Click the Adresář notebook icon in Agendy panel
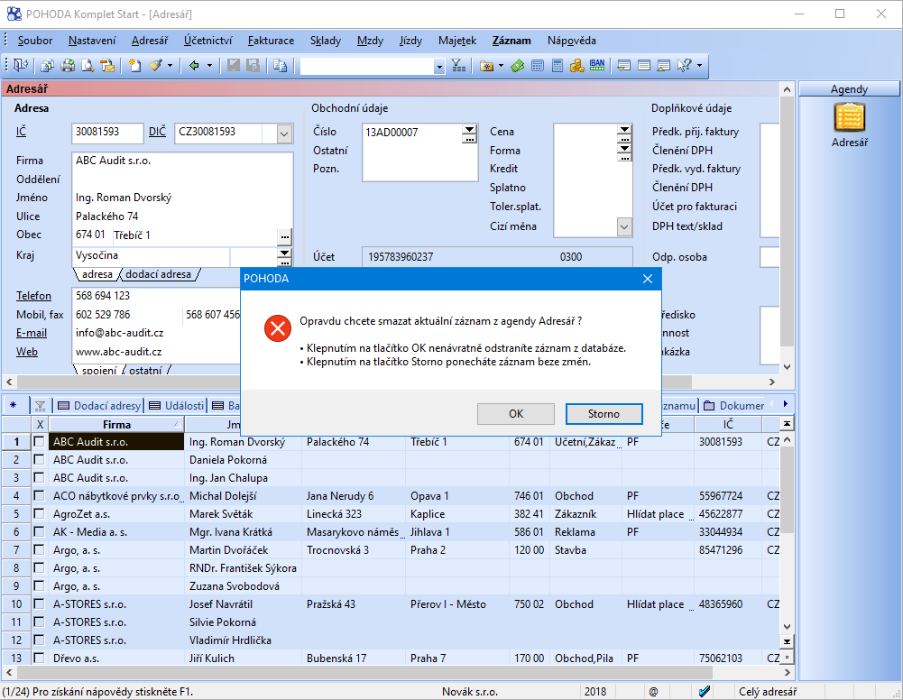The height and width of the screenshot is (700, 903). click(850, 117)
